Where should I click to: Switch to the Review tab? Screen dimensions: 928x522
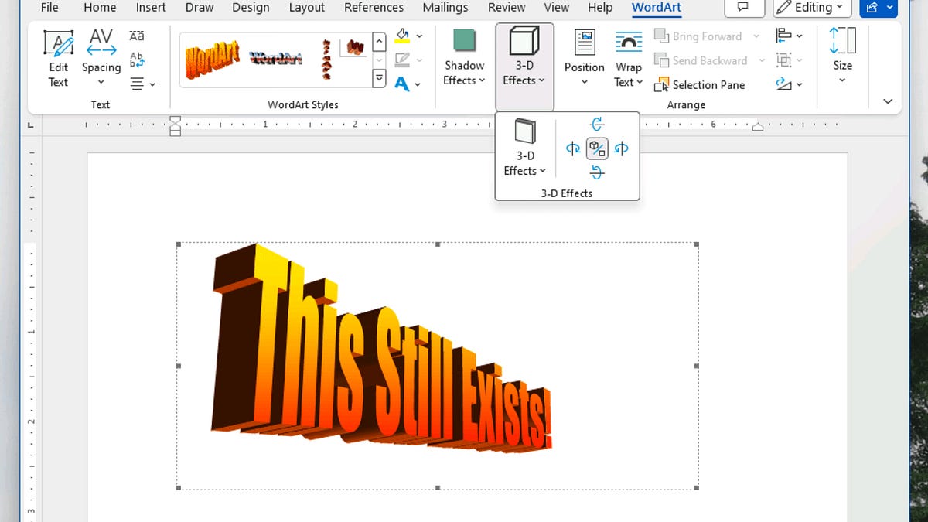click(506, 8)
